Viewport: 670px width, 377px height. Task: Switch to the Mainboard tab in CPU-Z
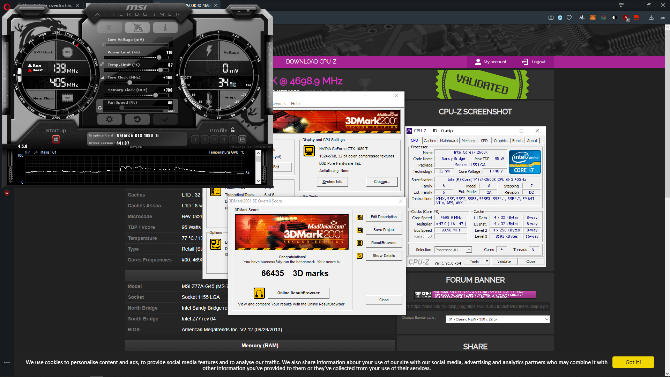448,141
